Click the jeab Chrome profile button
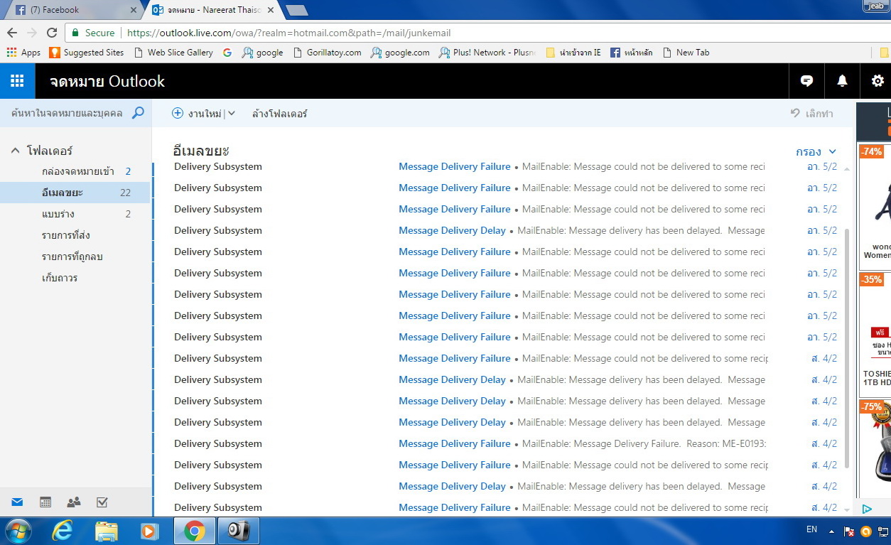 [875, 6]
